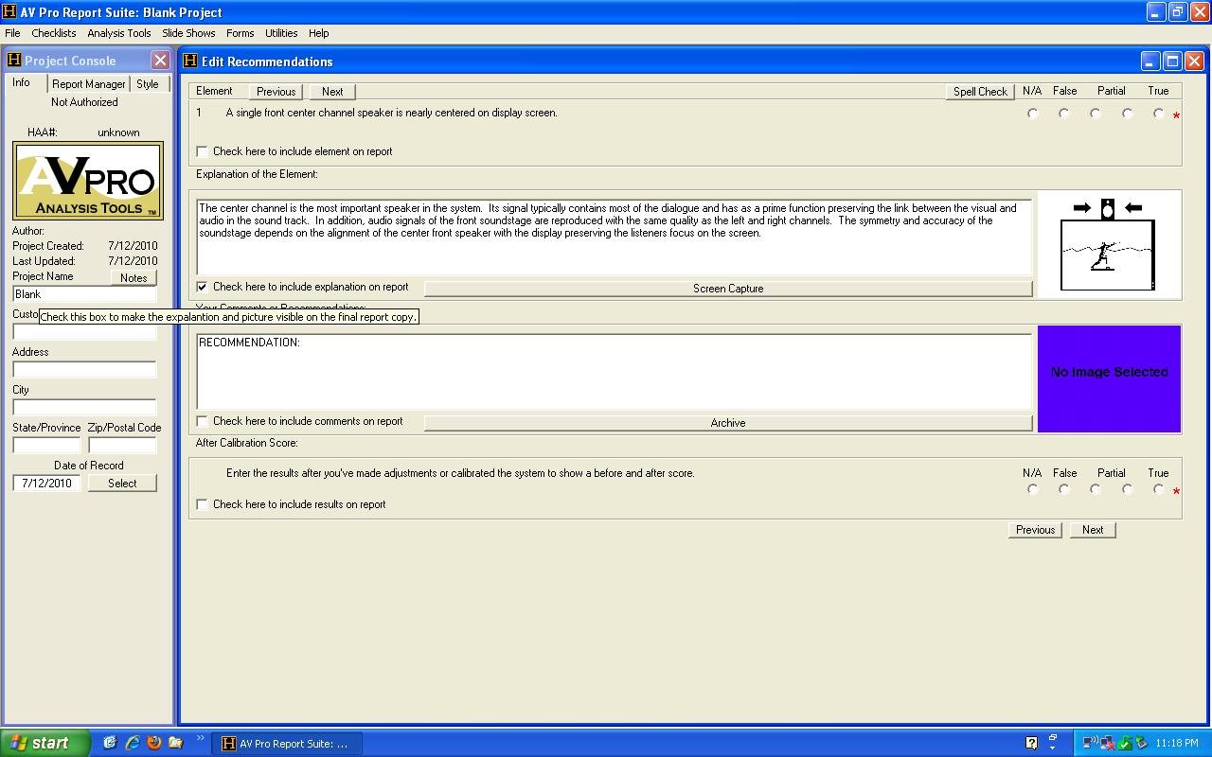Uncheck 'include explanation on report' box

[x=203, y=287]
